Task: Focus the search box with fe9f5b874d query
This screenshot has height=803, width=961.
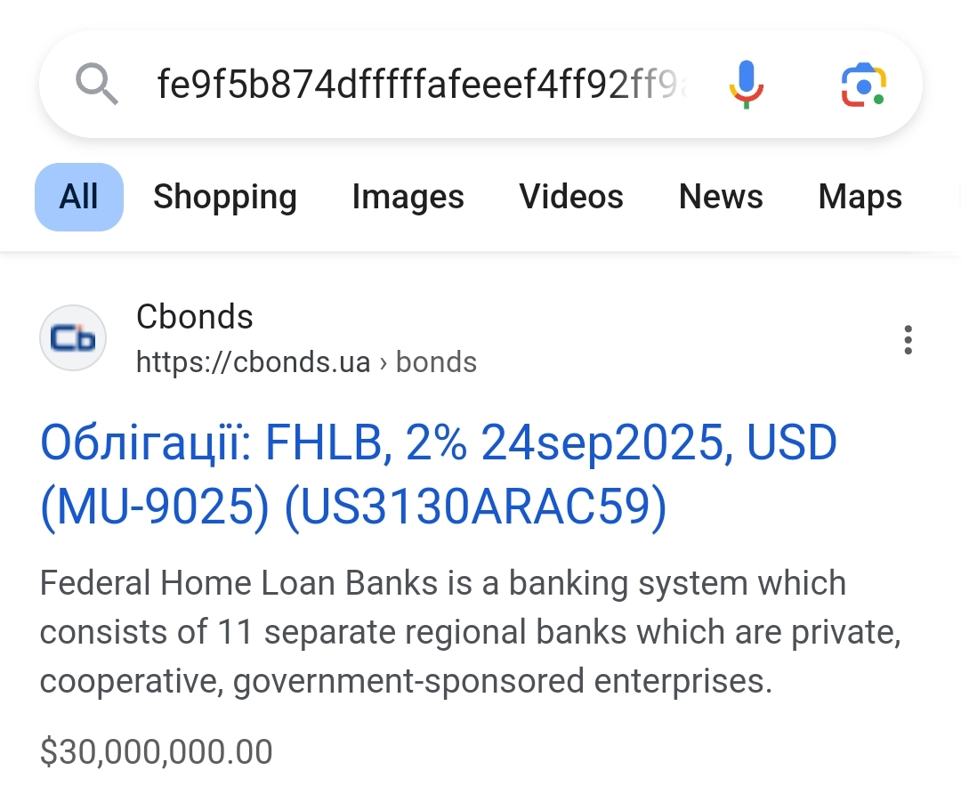Action: click(422, 85)
